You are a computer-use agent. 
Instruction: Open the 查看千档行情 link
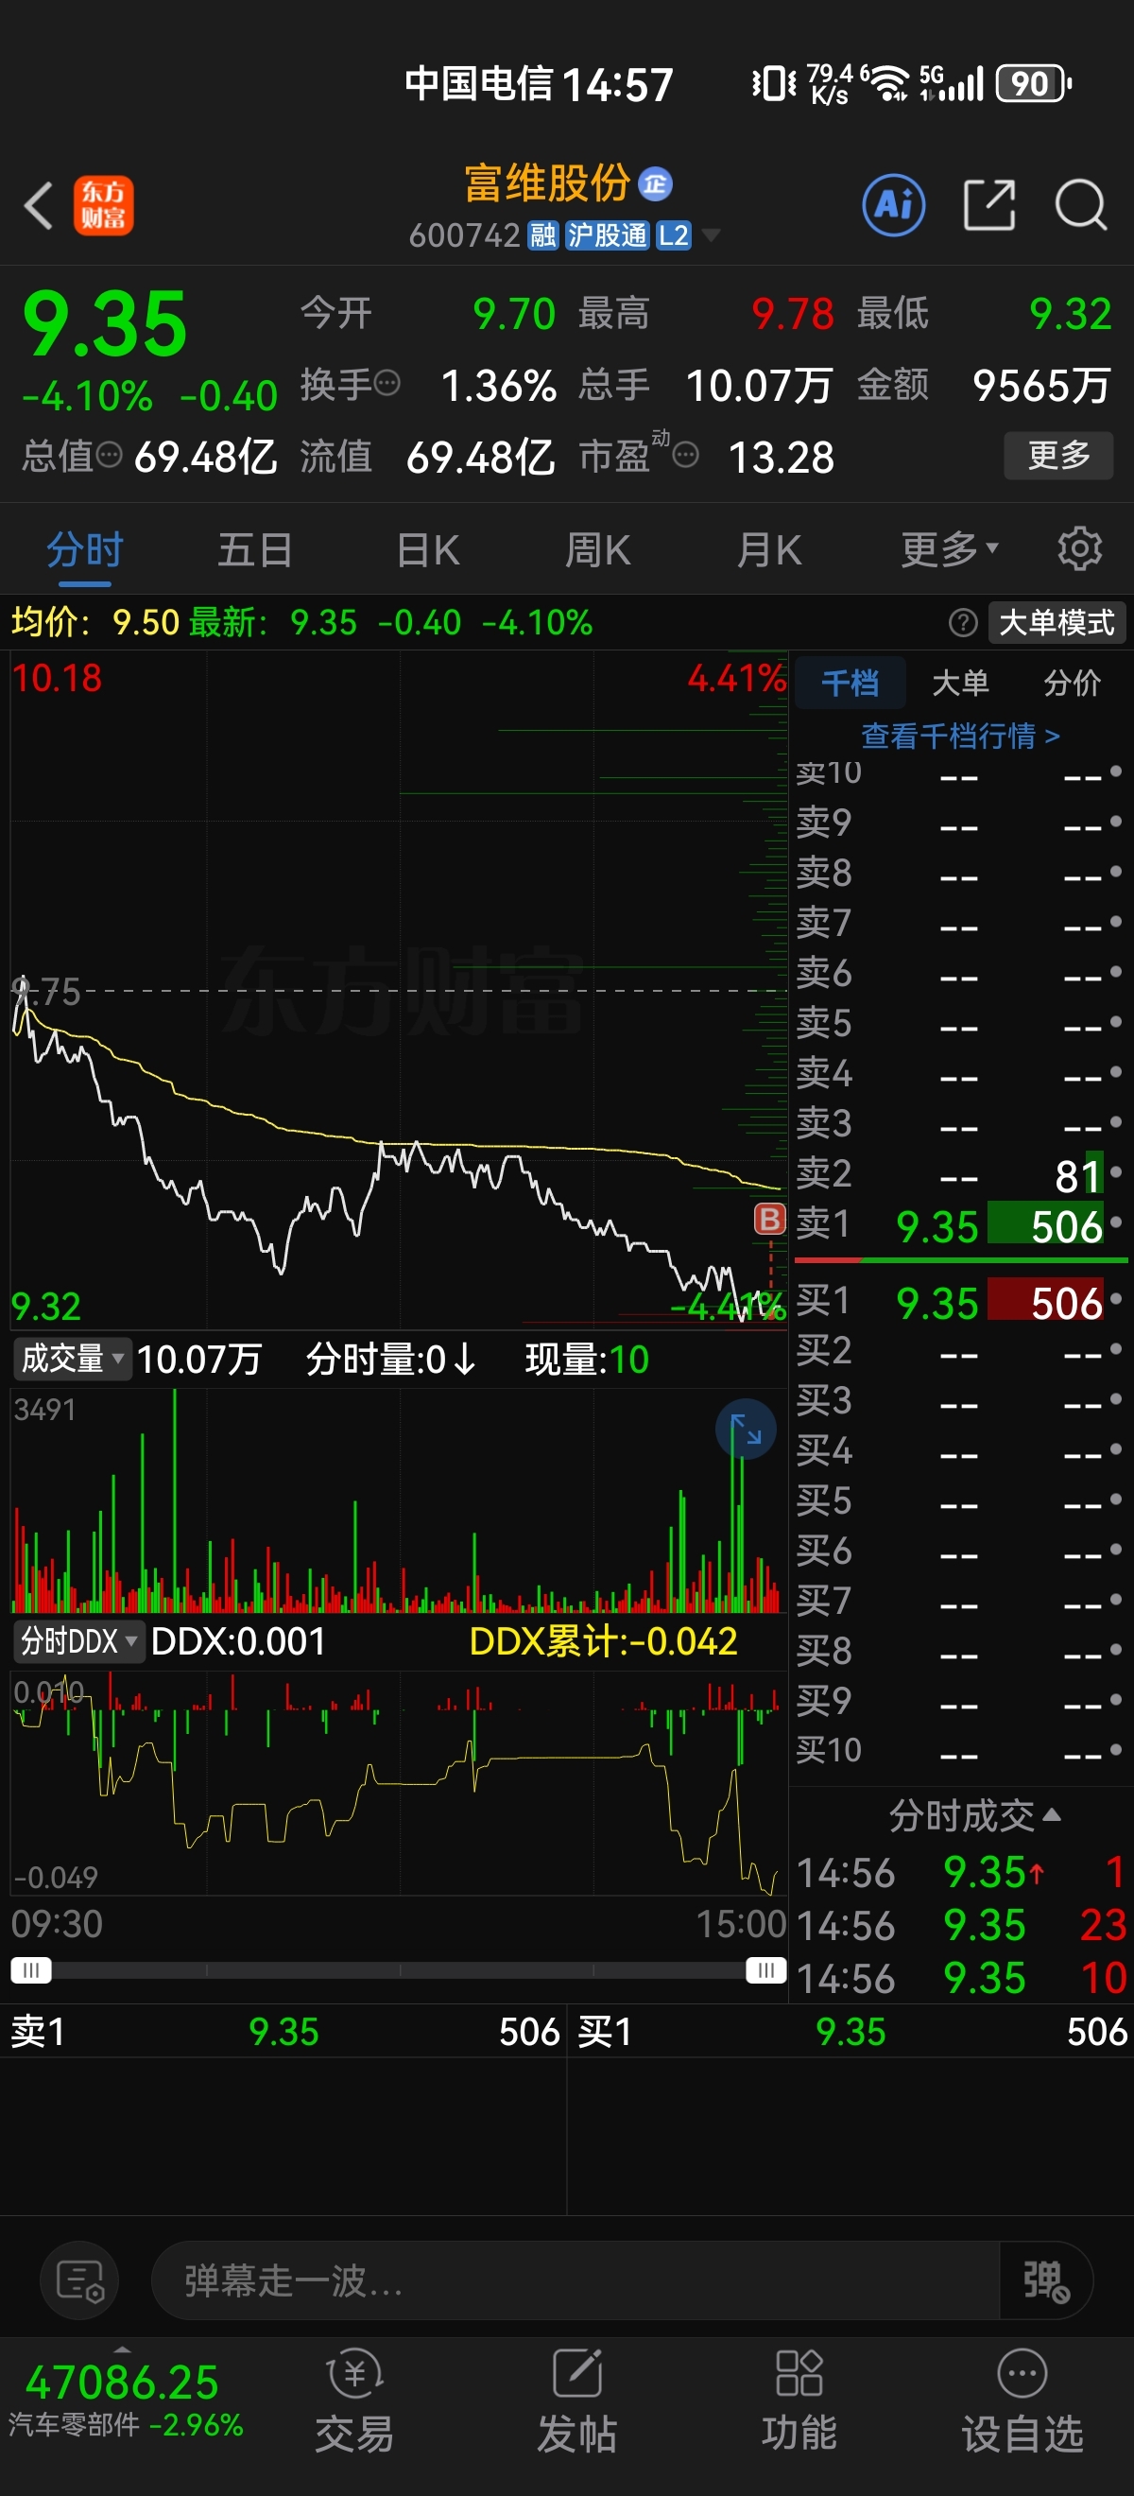point(961,736)
